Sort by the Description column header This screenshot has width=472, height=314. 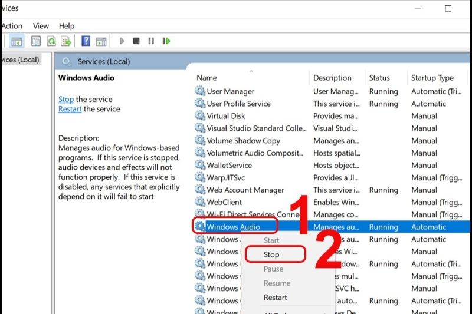point(332,78)
